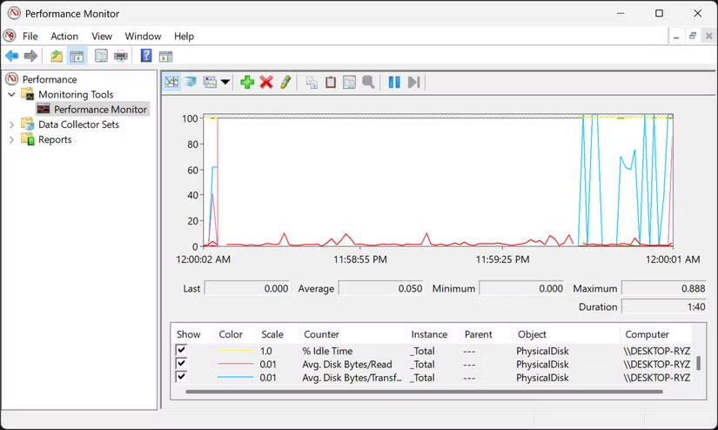Viewport: 718px width, 430px height.
Task: Toggle Show checkbox for Avg. Disk Bytes/Read
Action: pyautogui.click(x=182, y=364)
